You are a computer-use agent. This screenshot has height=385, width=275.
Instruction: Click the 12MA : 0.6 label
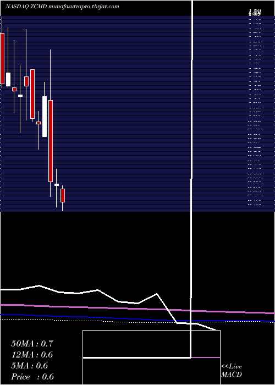click(x=32, y=355)
